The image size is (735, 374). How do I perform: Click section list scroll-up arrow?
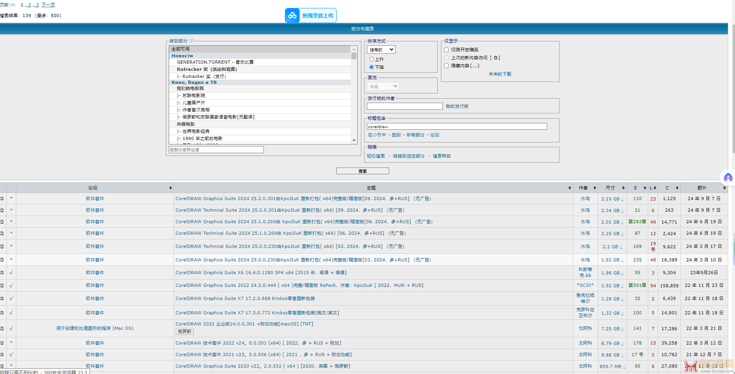click(x=354, y=49)
